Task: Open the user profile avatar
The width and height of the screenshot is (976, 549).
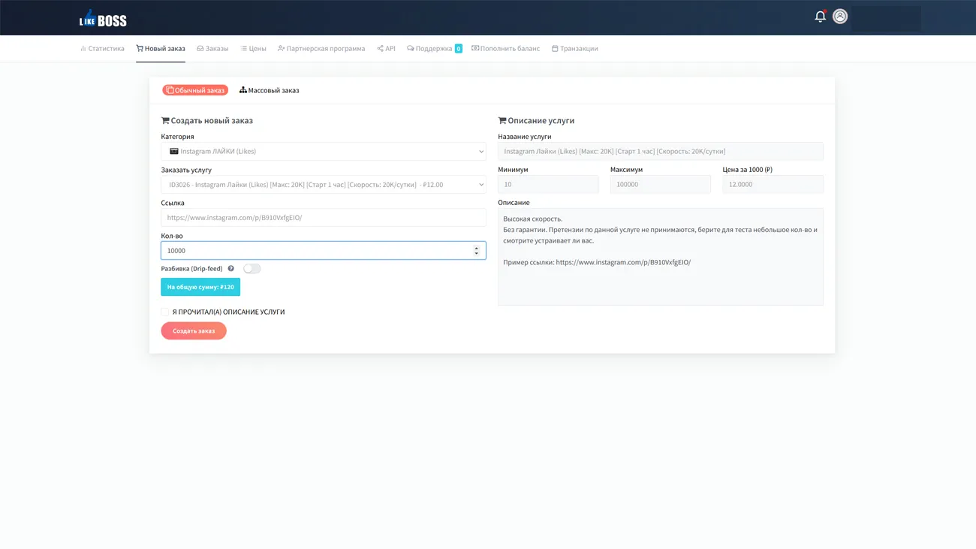Action: tap(840, 17)
